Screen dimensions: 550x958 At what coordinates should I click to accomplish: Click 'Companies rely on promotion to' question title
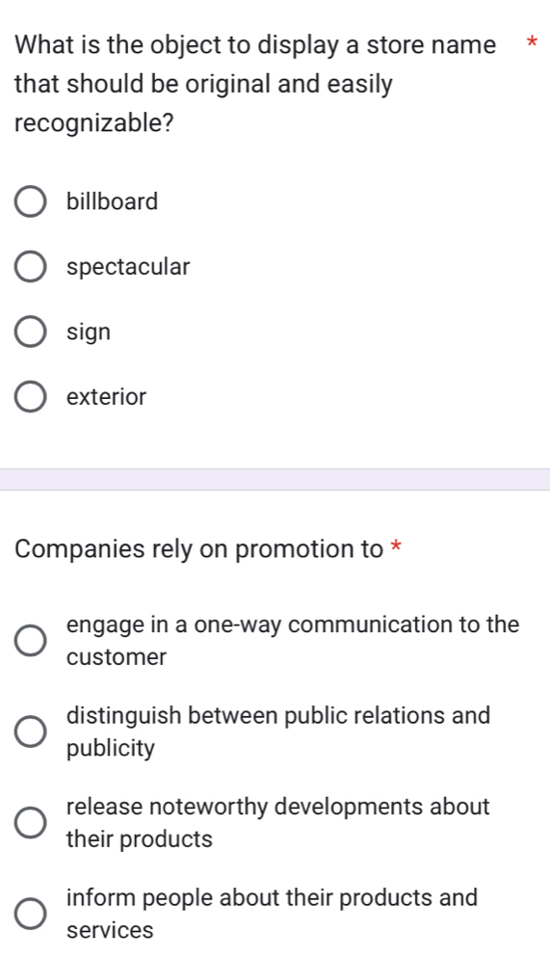pyautogui.click(x=198, y=549)
